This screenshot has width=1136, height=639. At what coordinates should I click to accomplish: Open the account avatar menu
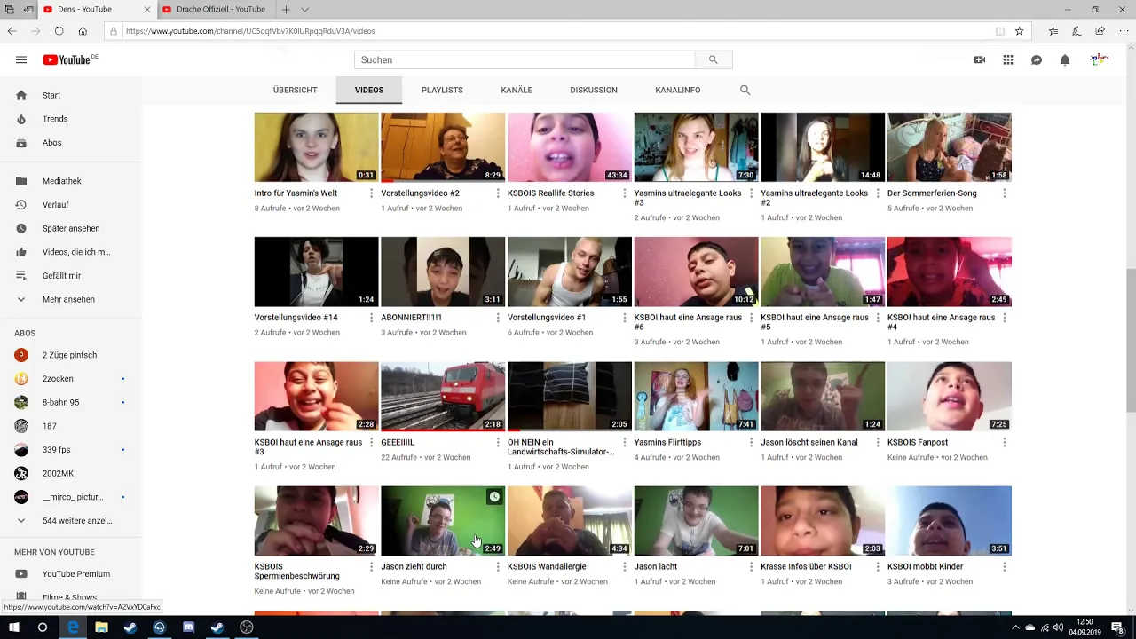(x=1100, y=59)
